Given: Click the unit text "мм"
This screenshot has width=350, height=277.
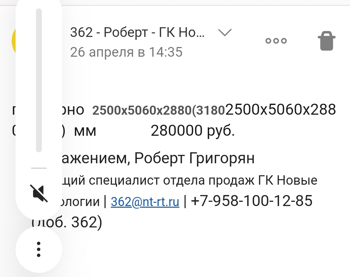Looking at the screenshot, I should (85, 132).
